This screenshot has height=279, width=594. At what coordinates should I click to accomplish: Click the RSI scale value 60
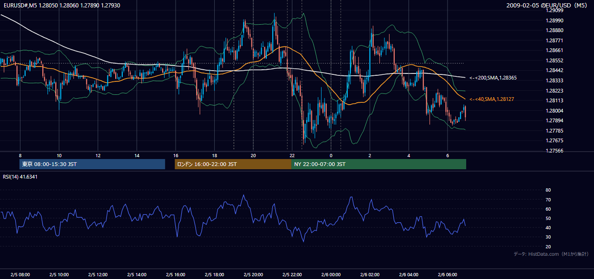548,209
